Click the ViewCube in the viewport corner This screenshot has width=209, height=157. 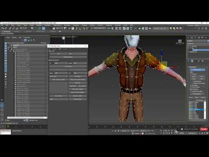tap(180, 42)
